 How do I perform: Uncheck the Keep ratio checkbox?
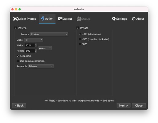coord(18,56)
